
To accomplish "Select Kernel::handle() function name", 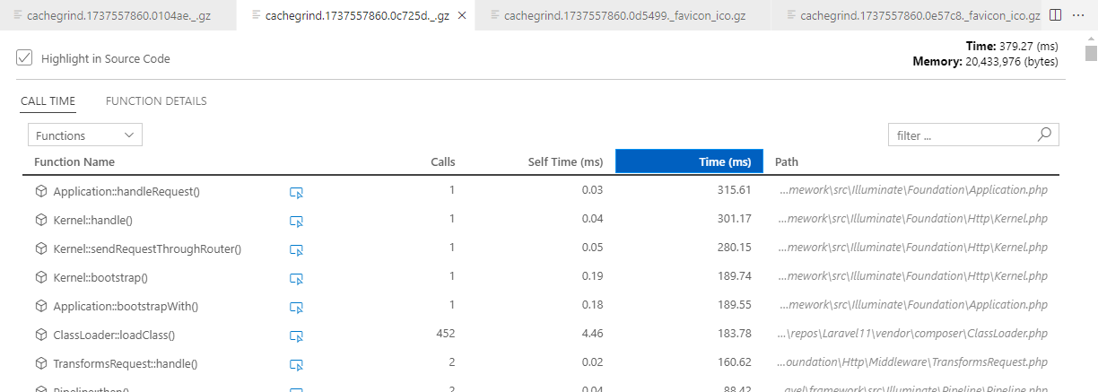I will (x=93, y=220).
